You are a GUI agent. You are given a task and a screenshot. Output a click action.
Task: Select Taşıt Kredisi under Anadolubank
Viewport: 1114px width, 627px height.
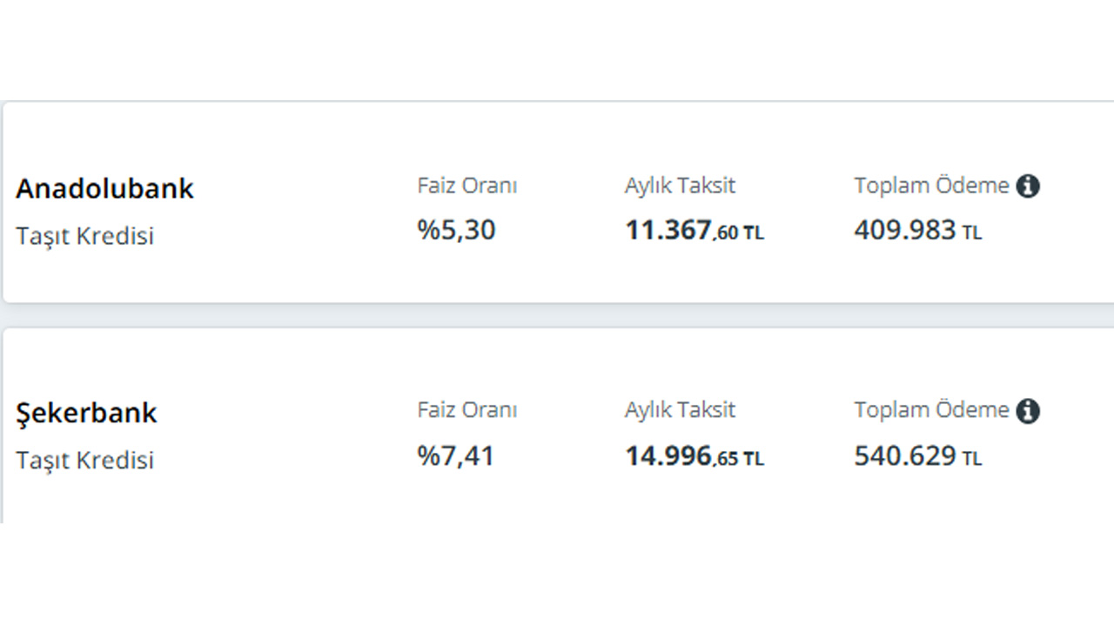point(84,236)
